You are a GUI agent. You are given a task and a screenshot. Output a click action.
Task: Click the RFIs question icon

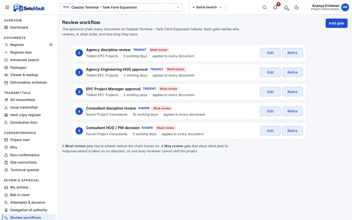(6, 147)
